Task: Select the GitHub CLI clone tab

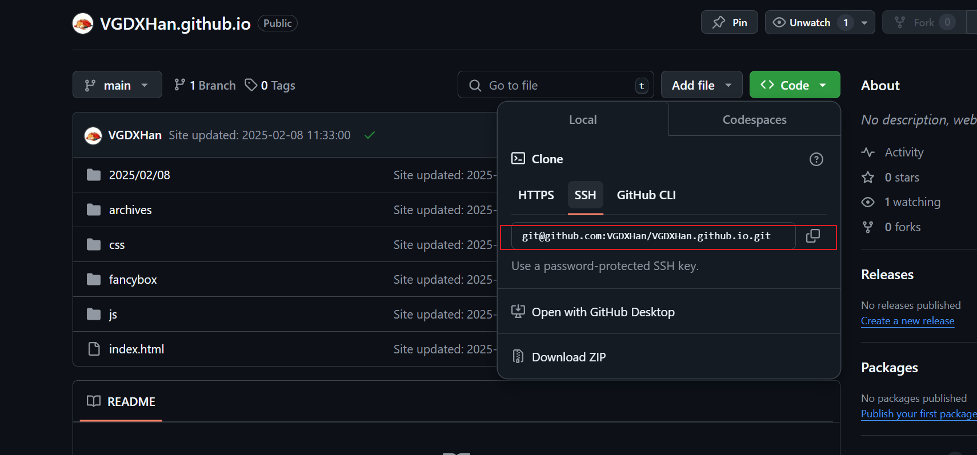Action: (646, 195)
